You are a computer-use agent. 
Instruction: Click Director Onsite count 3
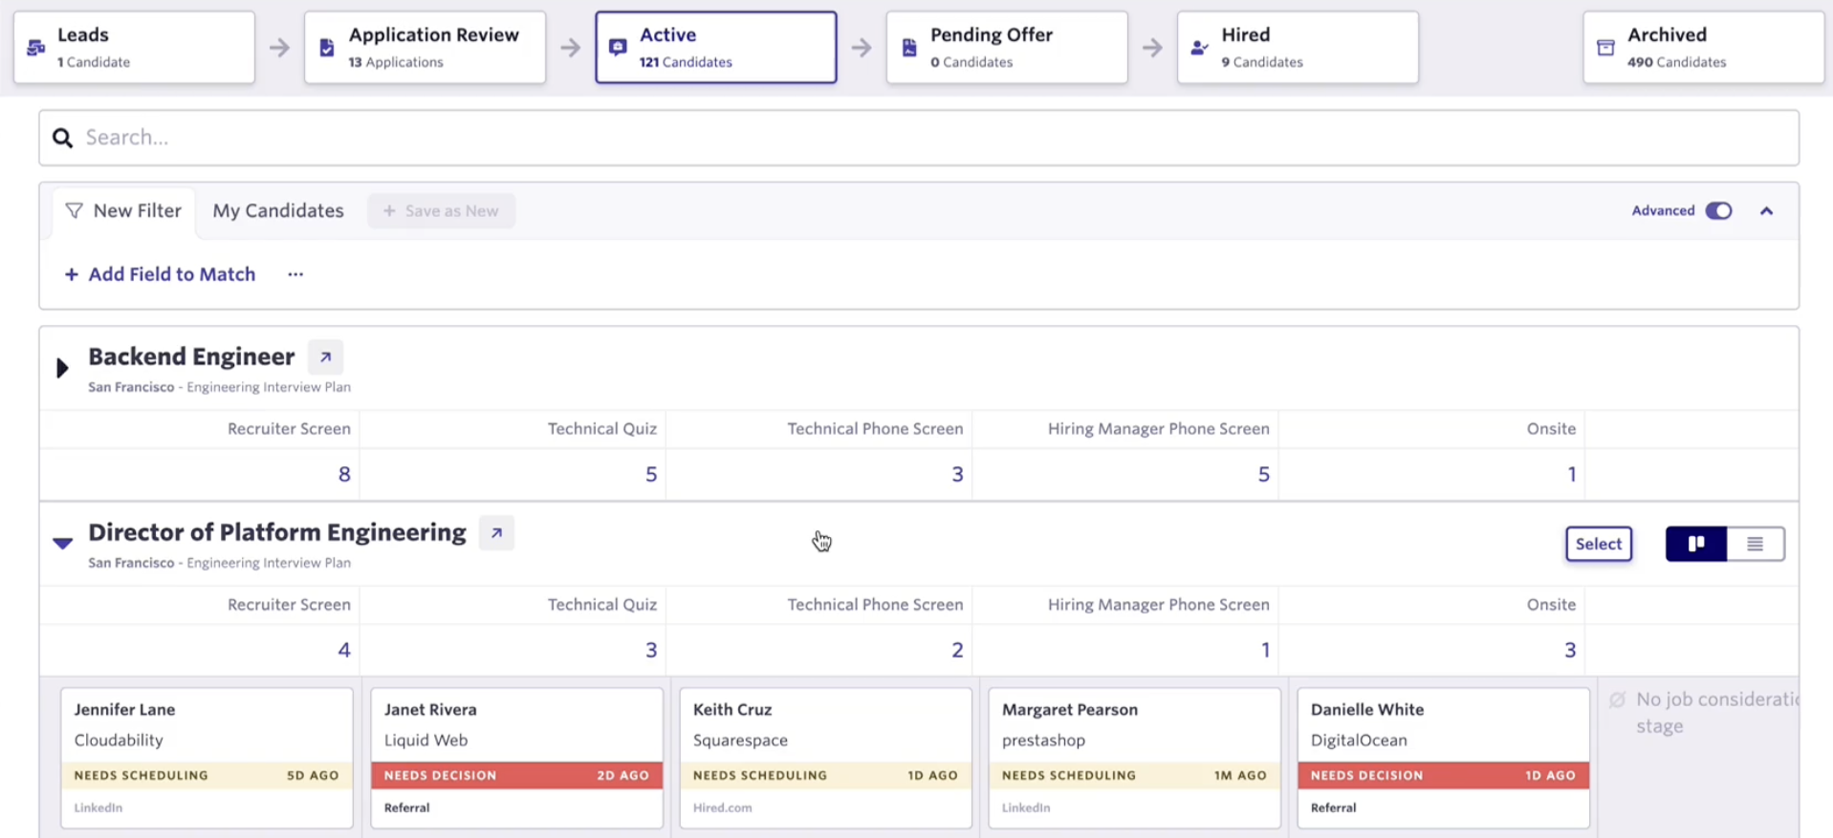click(1570, 650)
